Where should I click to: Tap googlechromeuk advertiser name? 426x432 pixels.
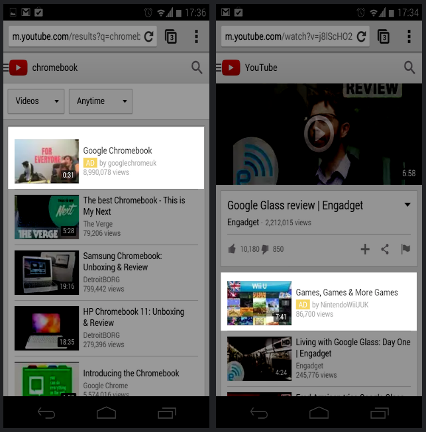click(x=132, y=163)
